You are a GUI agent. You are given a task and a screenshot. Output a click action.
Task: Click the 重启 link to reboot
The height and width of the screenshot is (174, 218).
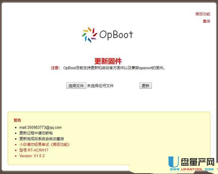pos(206,21)
